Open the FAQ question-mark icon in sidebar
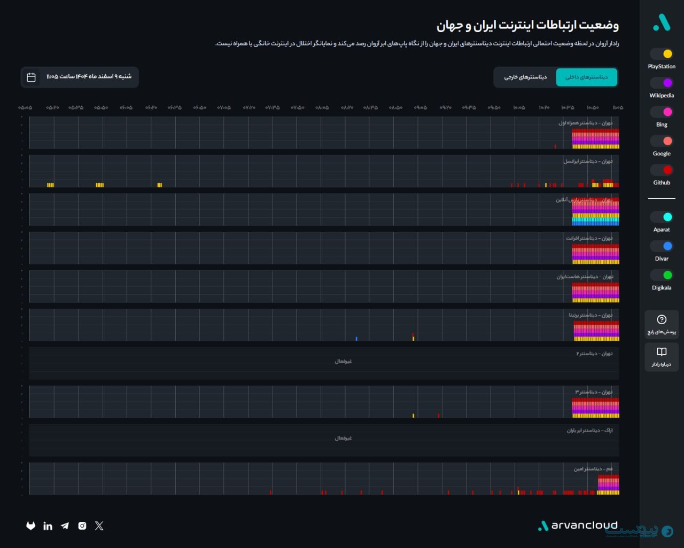684x548 pixels. click(662, 324)
